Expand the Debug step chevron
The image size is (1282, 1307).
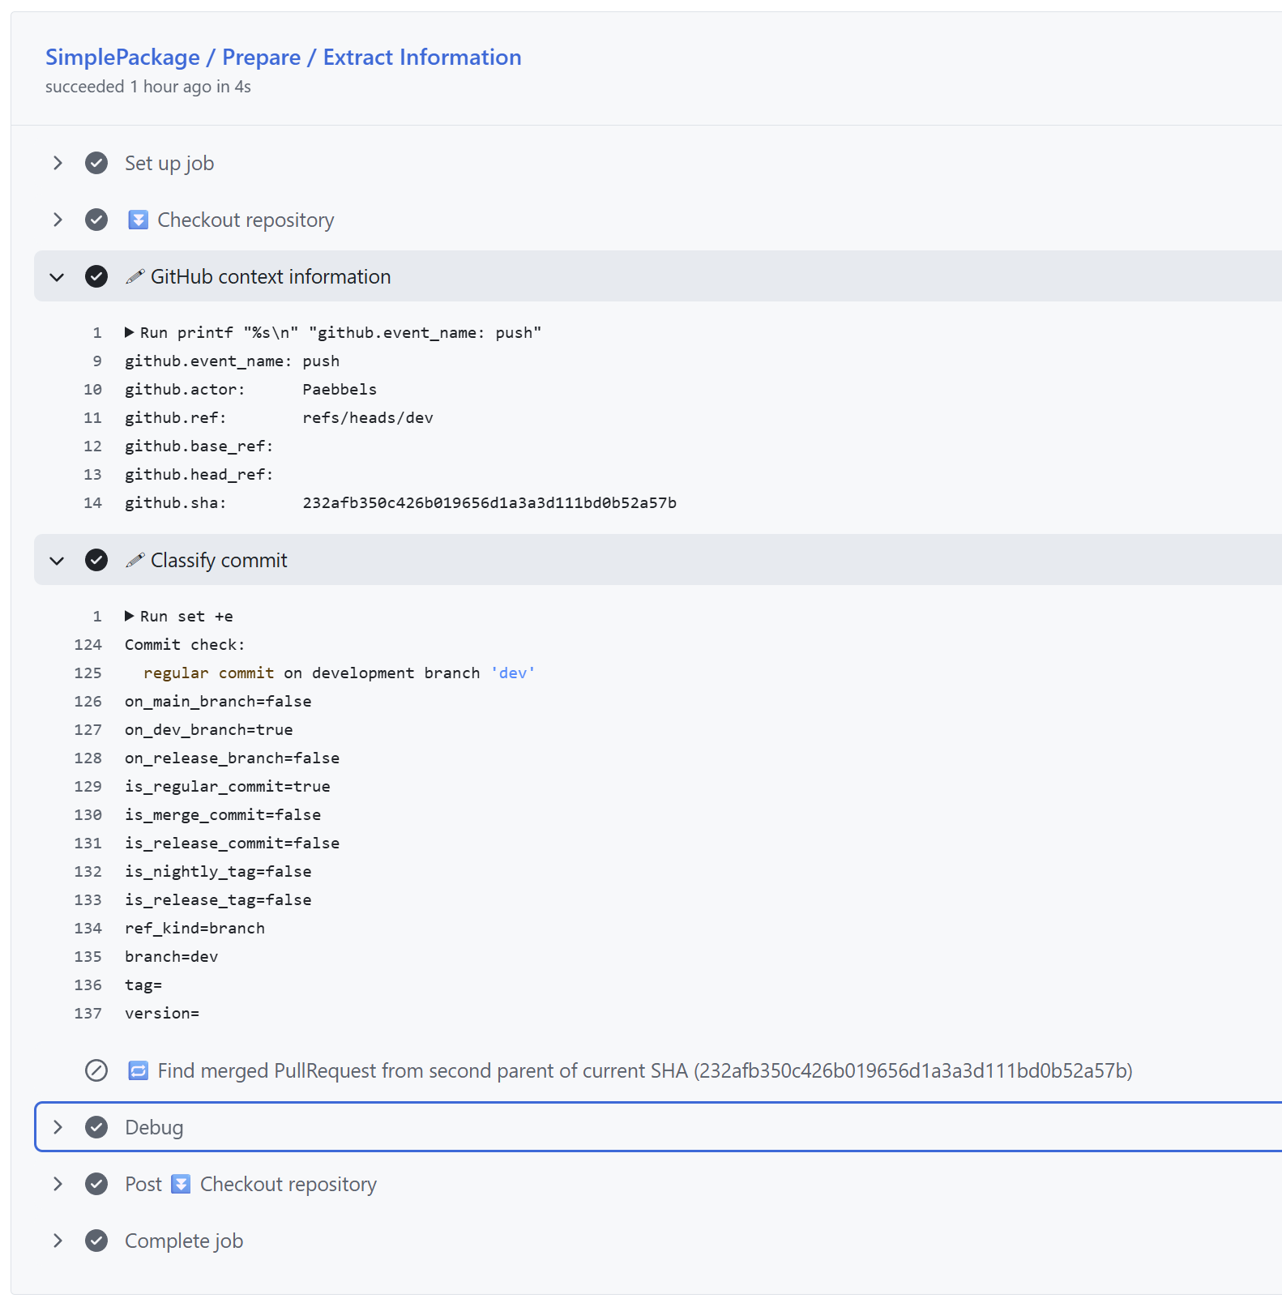(58, 1127)
